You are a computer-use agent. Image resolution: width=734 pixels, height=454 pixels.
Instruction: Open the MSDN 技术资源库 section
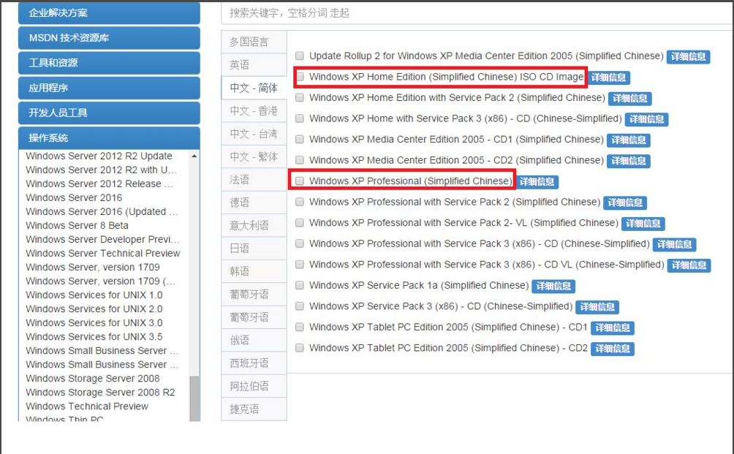coord(109,38)
